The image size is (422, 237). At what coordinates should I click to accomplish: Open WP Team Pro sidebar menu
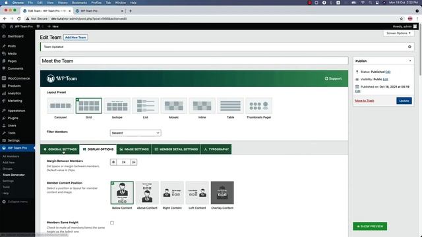pyautogui.click(x=18, y=148)
